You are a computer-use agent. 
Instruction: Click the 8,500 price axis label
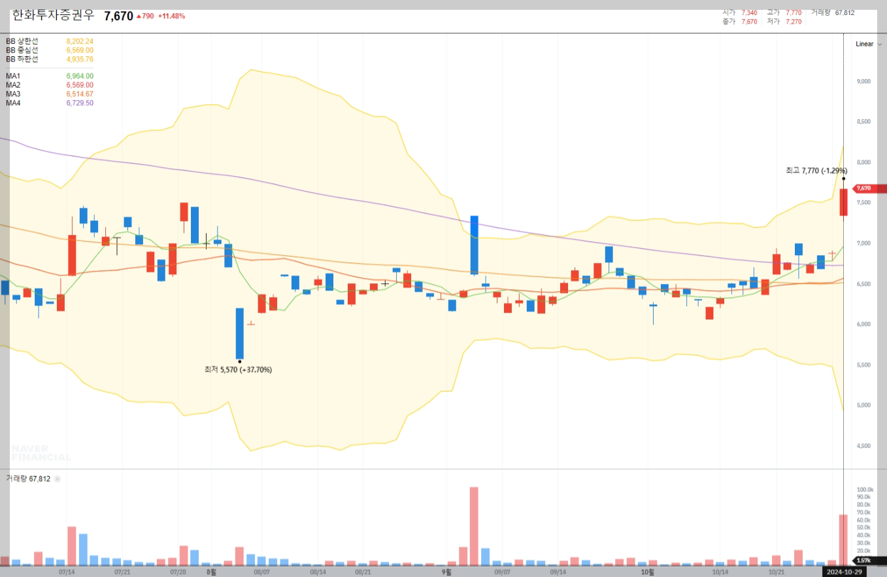point(863,122)
